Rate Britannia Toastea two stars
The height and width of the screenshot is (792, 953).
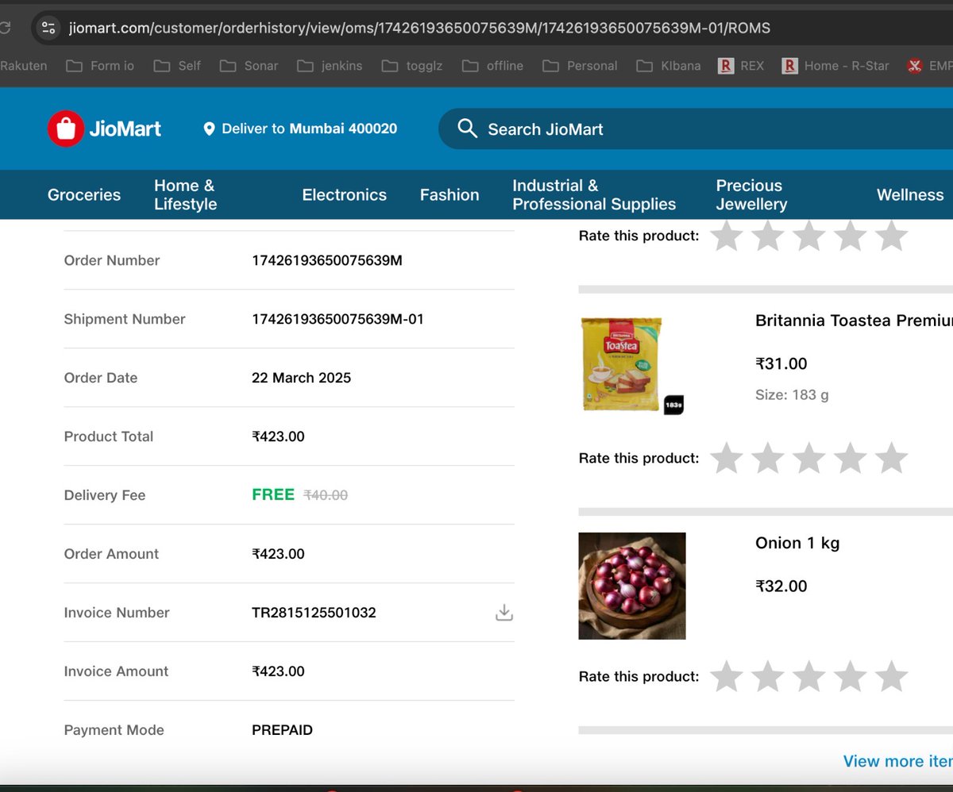[767, 458]
